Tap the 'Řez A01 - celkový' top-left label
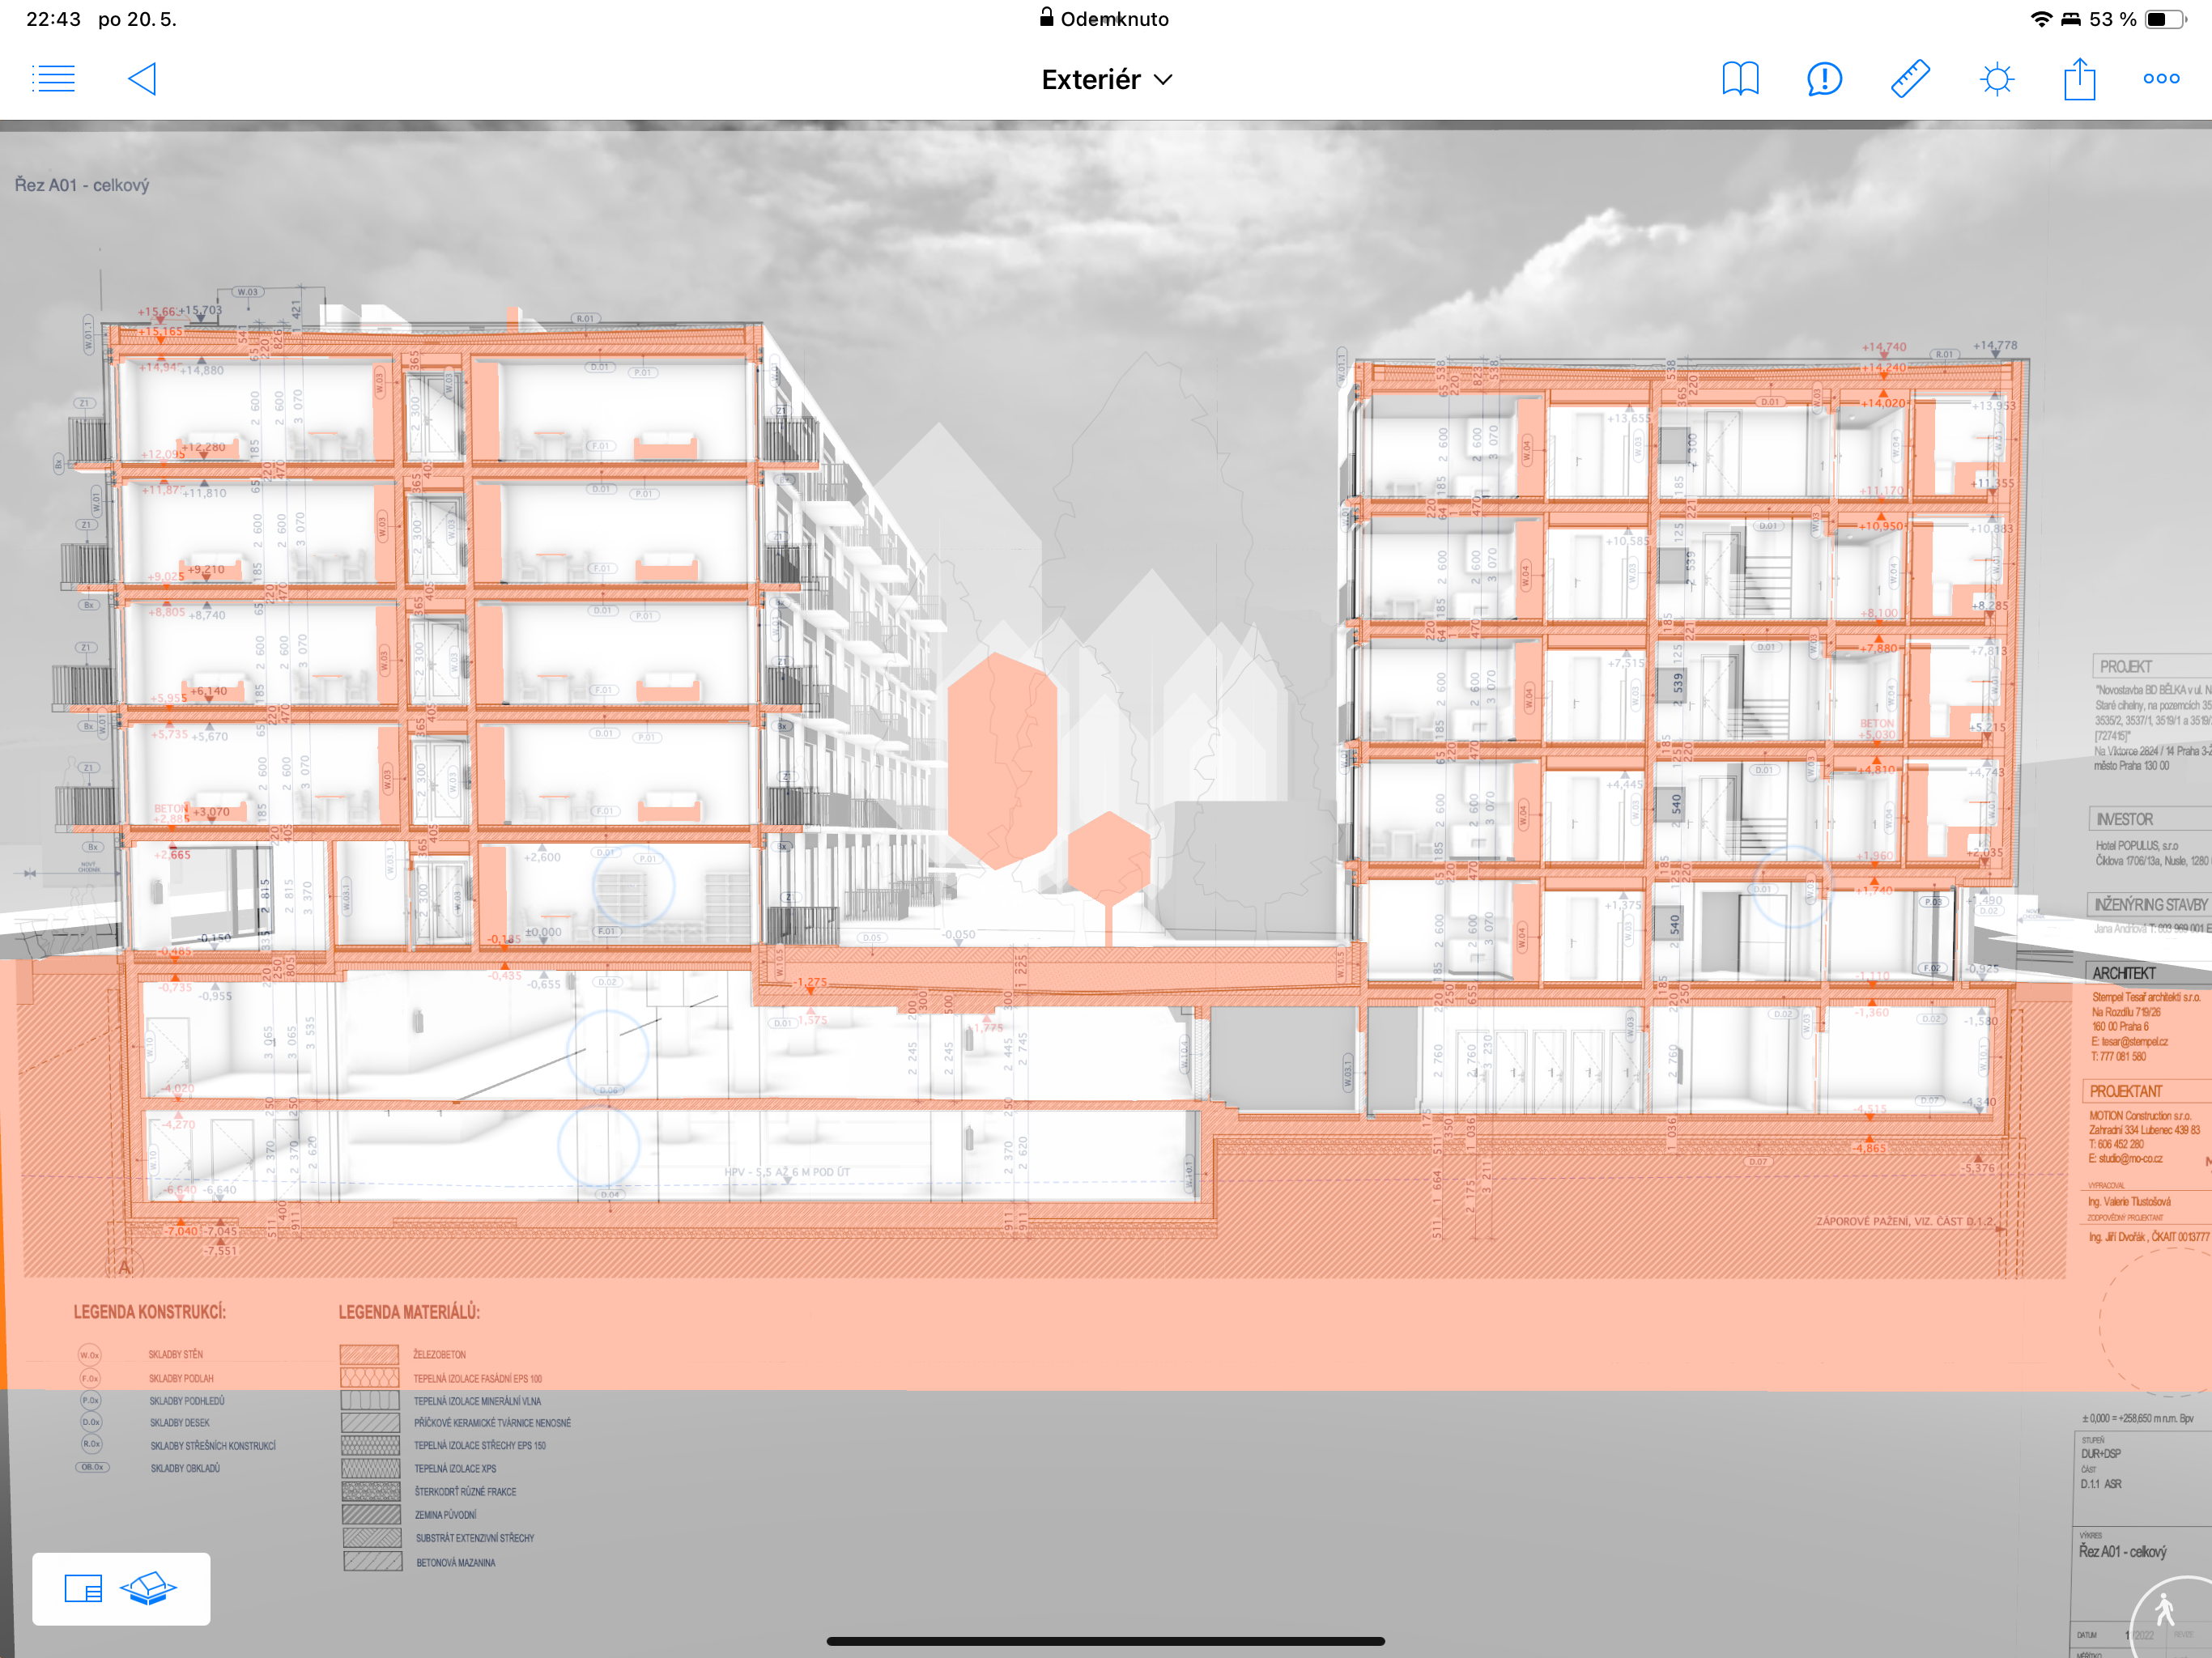 point(82,185)
